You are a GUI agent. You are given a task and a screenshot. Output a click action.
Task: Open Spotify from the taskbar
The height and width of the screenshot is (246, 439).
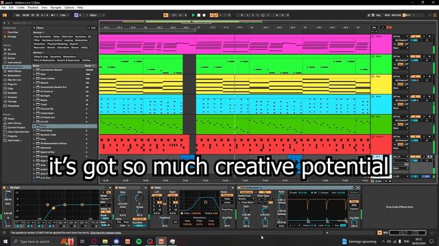pos(139,241)
